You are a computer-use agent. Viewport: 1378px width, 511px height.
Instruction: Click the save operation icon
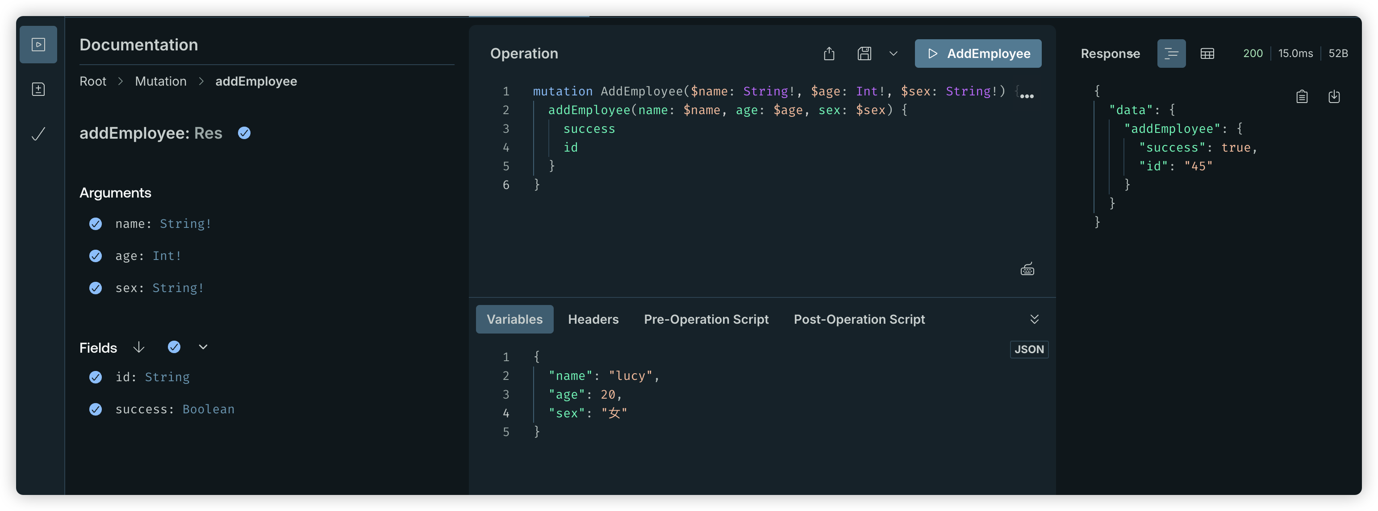click(864, 54)
